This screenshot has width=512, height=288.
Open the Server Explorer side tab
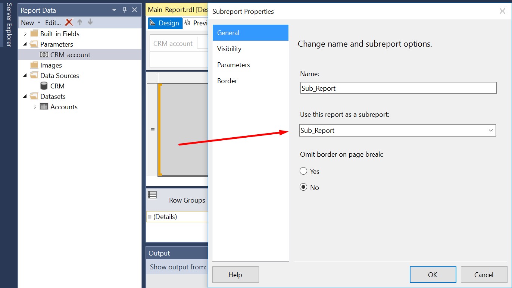[9, 25]
